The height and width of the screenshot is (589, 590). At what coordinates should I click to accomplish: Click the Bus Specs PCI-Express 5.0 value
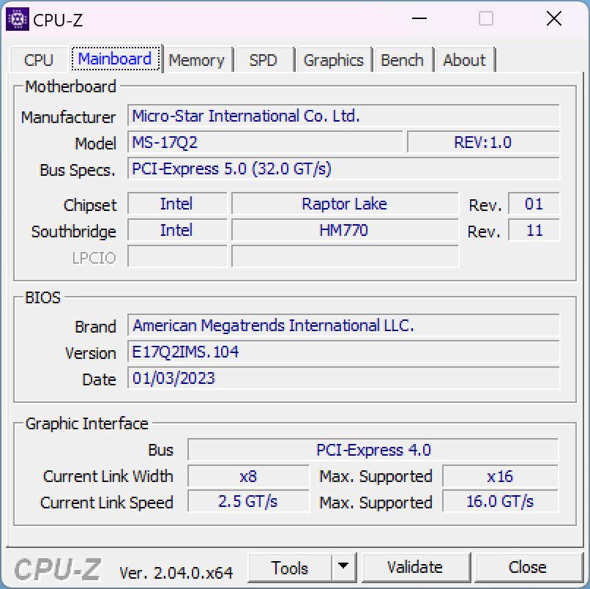tap(343, 168)
